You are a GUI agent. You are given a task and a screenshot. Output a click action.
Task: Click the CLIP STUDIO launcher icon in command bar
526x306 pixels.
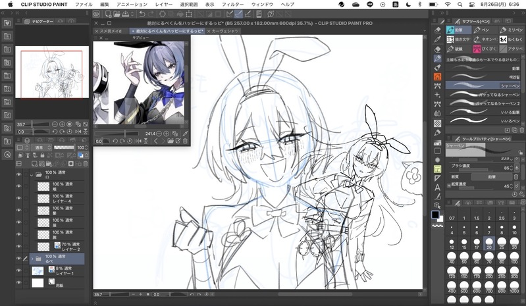96,14
